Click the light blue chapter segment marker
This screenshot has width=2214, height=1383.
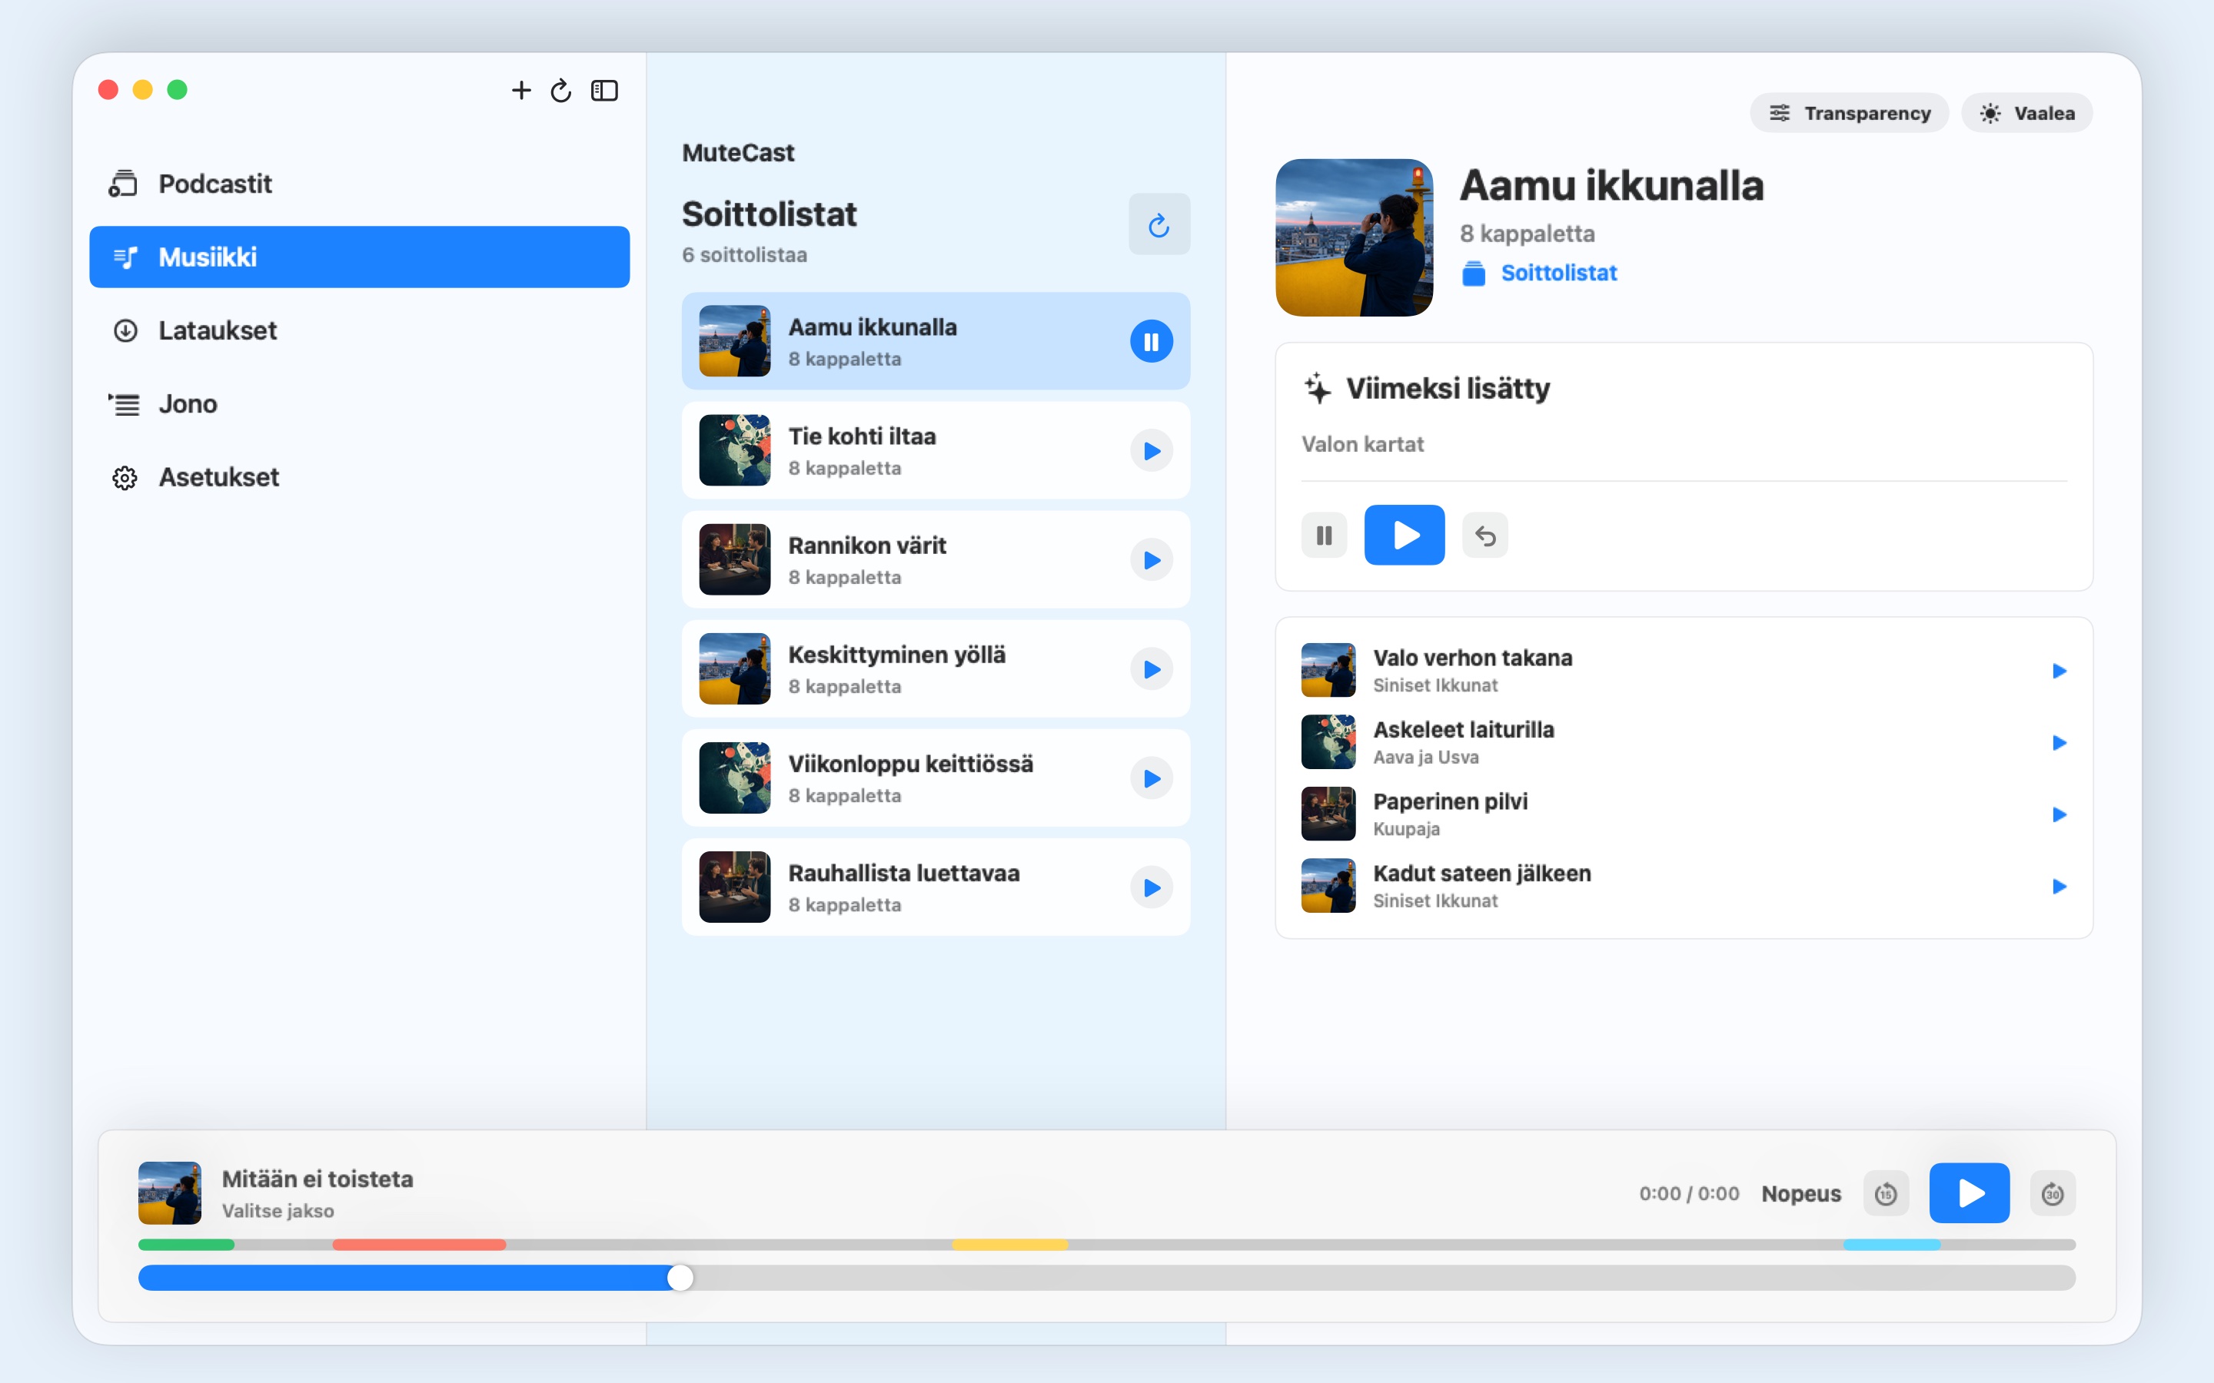click(x=1892, y=1245)
